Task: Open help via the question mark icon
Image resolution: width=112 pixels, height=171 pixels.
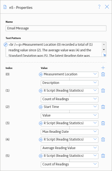Action: [x=99, y=7]
